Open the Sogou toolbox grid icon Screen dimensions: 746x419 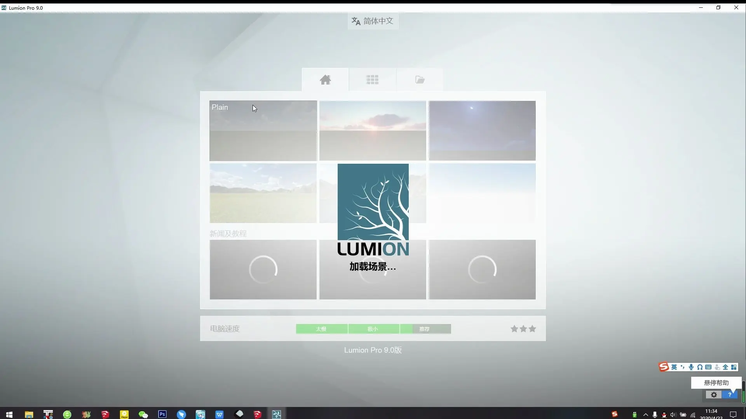(734, 367)
